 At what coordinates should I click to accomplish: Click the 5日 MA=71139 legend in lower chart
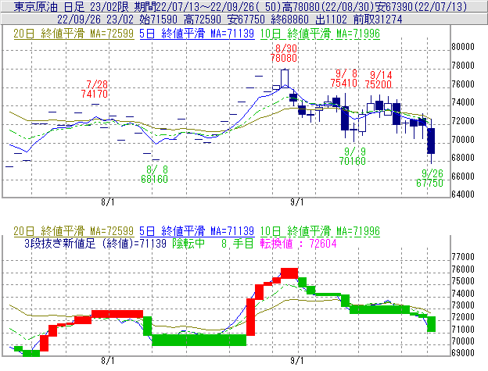pyautogui.click(x=197, y=231)
